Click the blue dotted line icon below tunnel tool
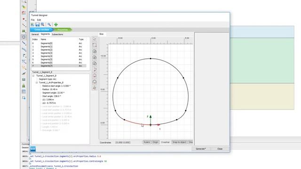The height and width of the screenshot is (169, 301). coord(24,43)
